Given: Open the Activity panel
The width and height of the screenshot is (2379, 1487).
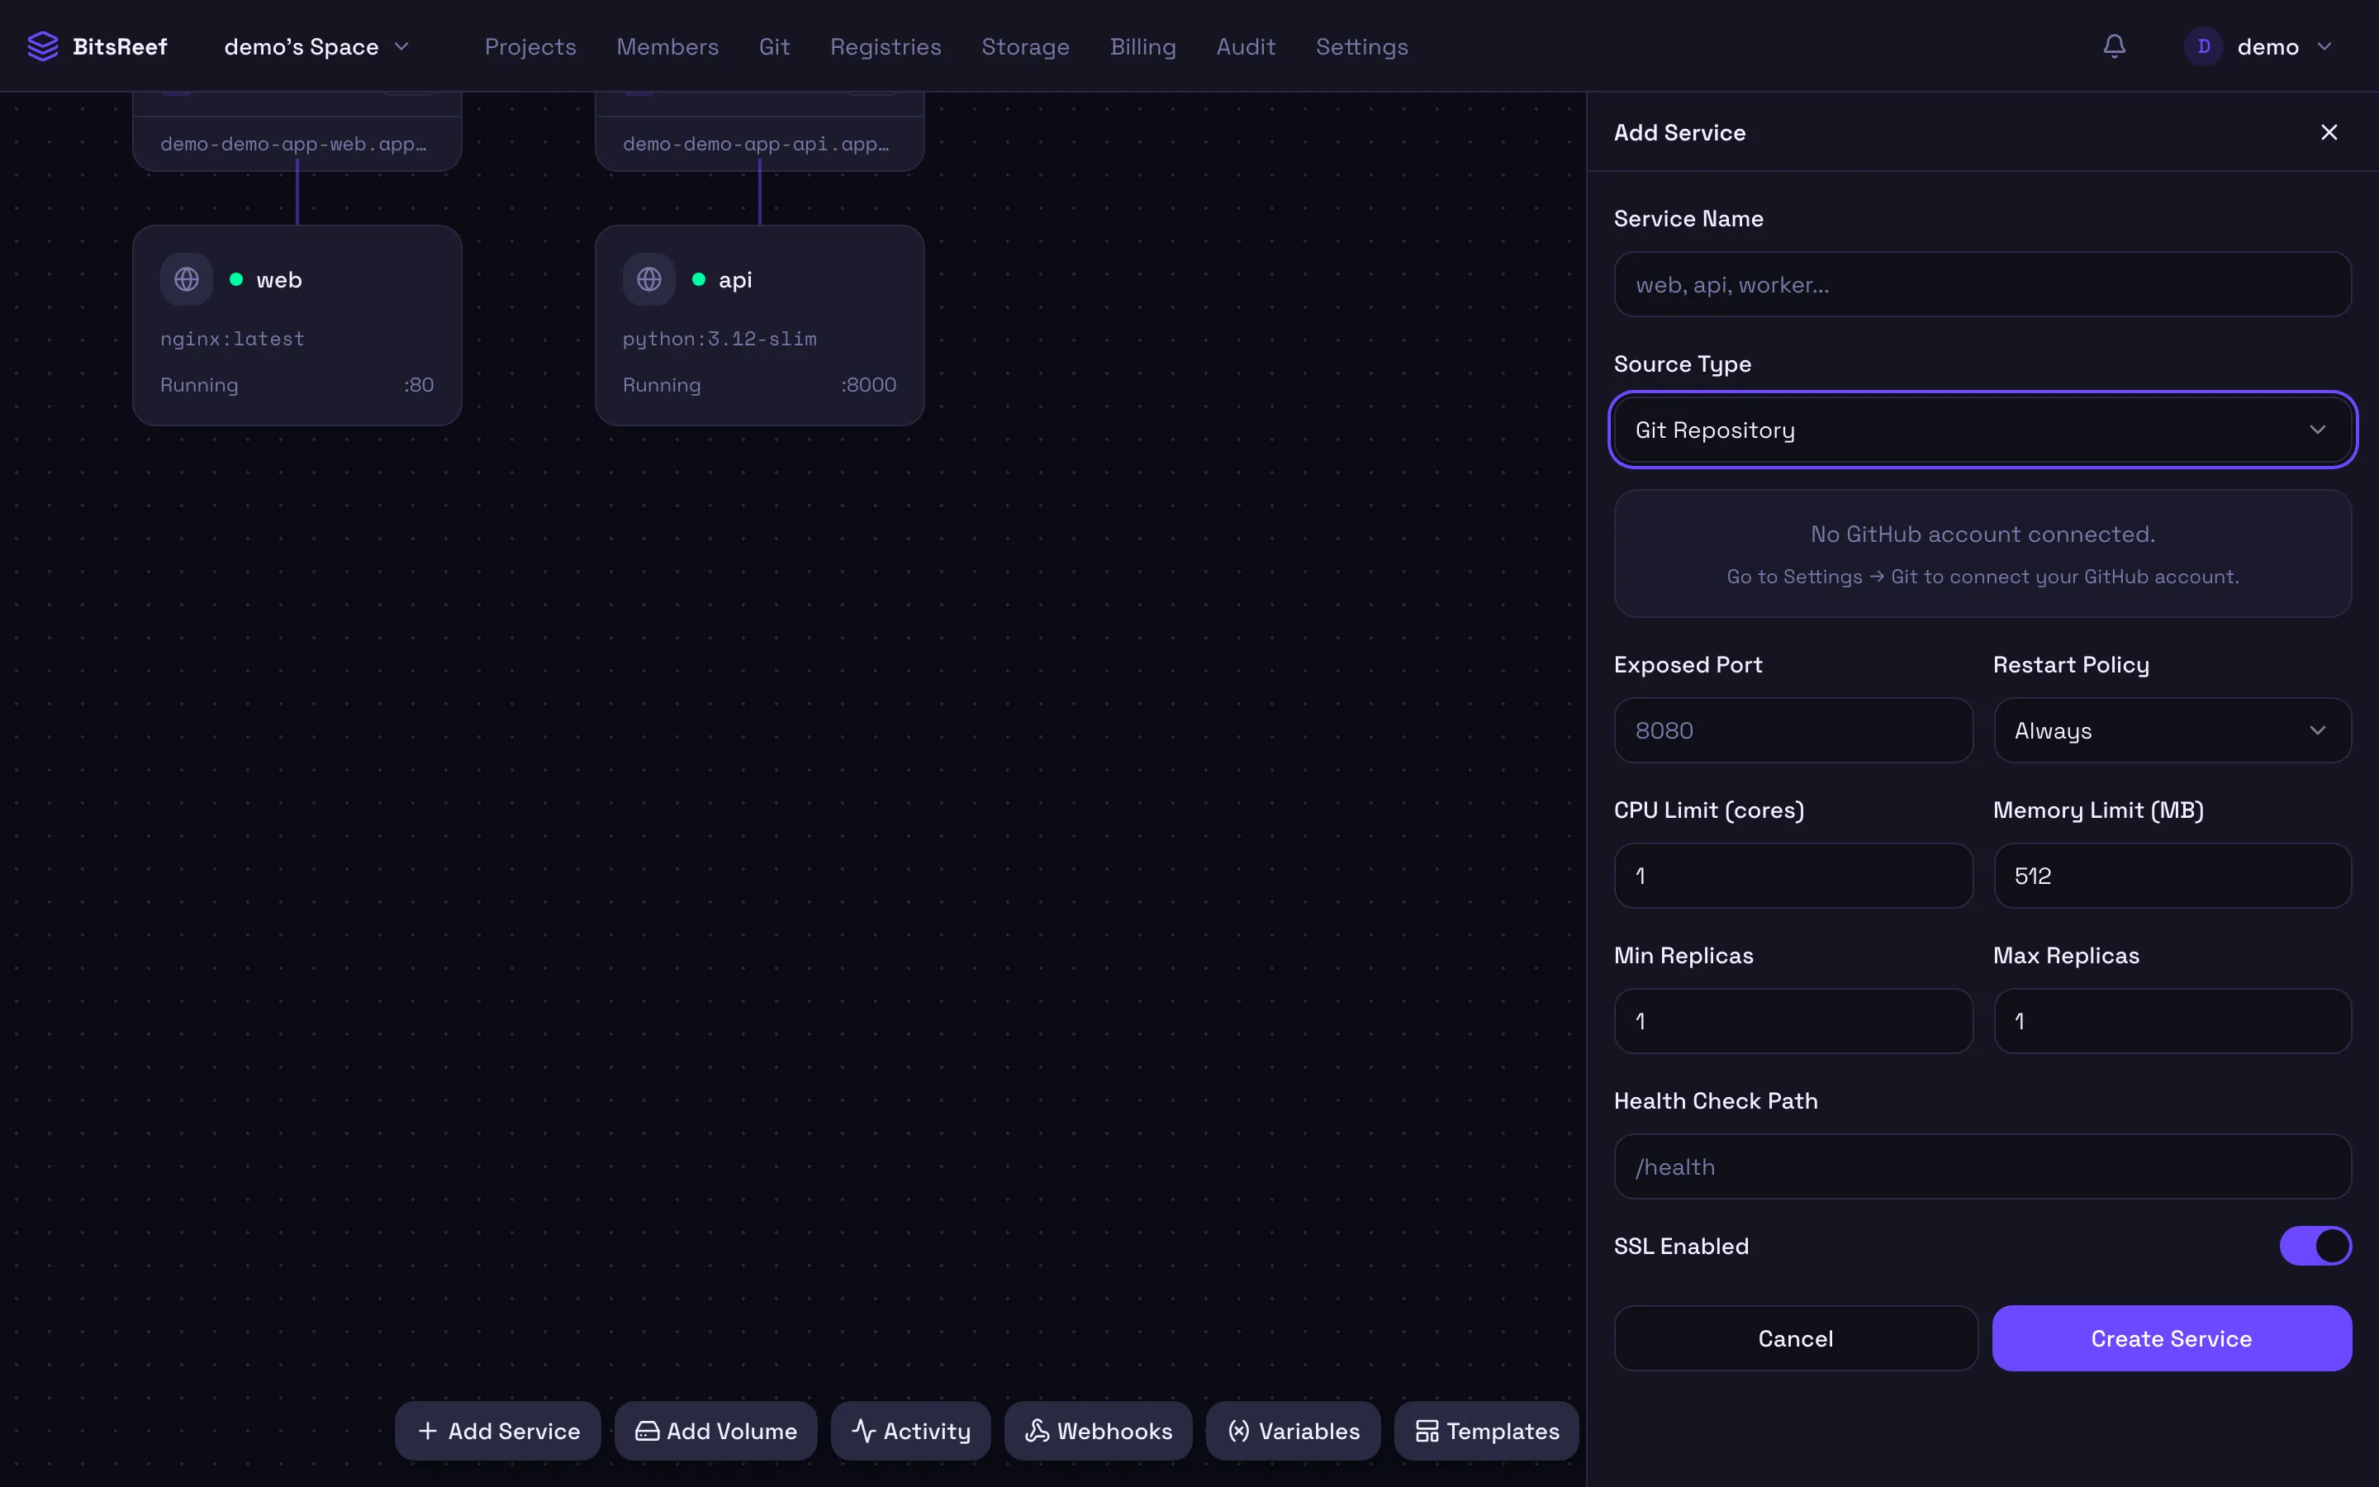Looking at the screenshot, I should [x=910, y=1431].
